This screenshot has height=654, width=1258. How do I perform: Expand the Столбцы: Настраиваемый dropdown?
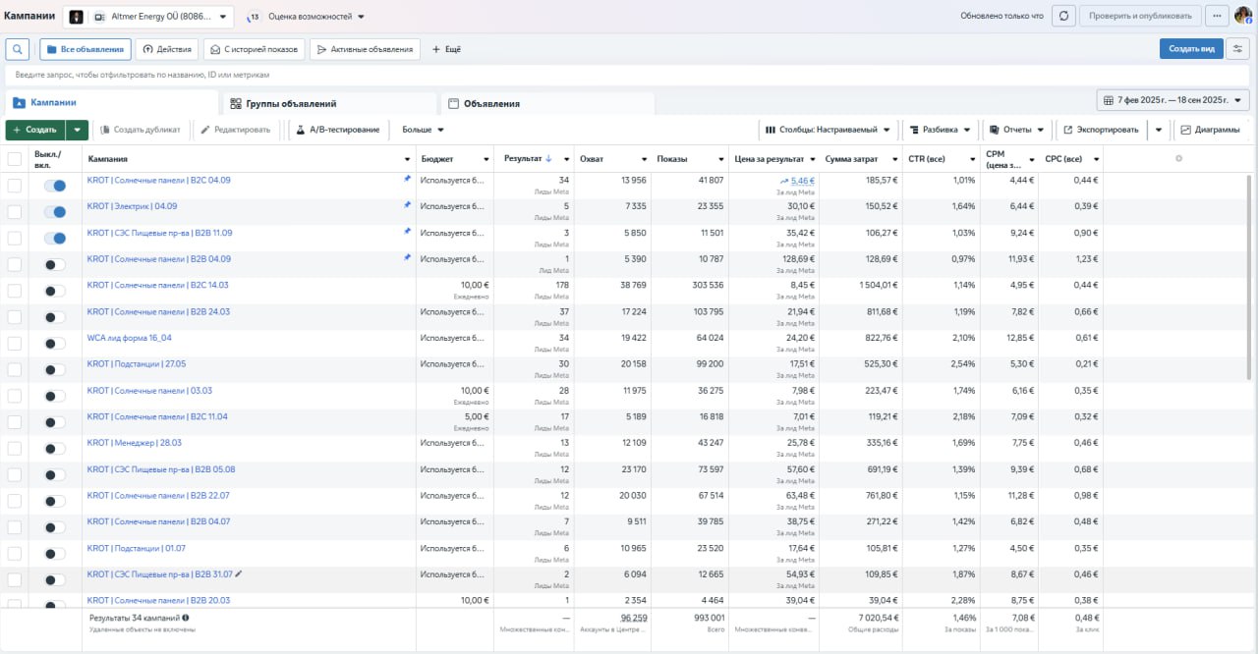click(828, 130)
